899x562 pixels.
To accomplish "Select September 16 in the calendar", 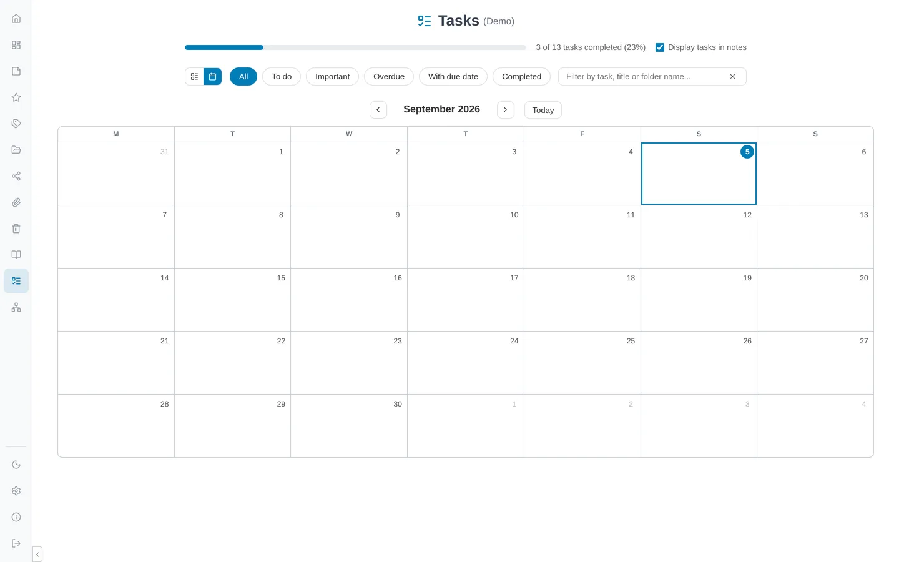I will [349, 300].
